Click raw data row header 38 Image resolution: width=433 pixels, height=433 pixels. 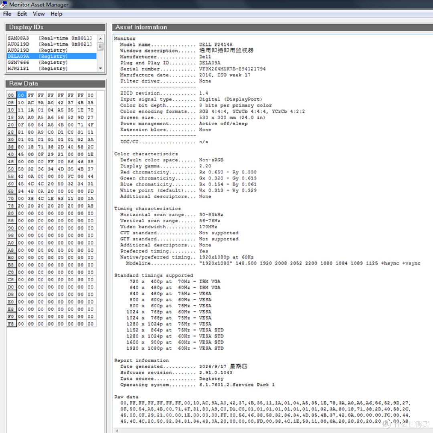click(x=11, y=147)
